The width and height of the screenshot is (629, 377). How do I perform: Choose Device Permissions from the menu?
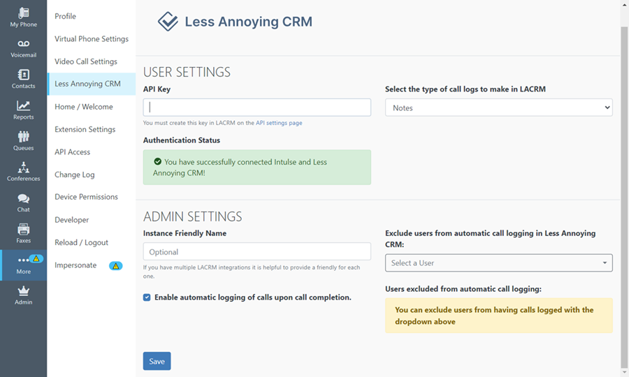(86, 197)
